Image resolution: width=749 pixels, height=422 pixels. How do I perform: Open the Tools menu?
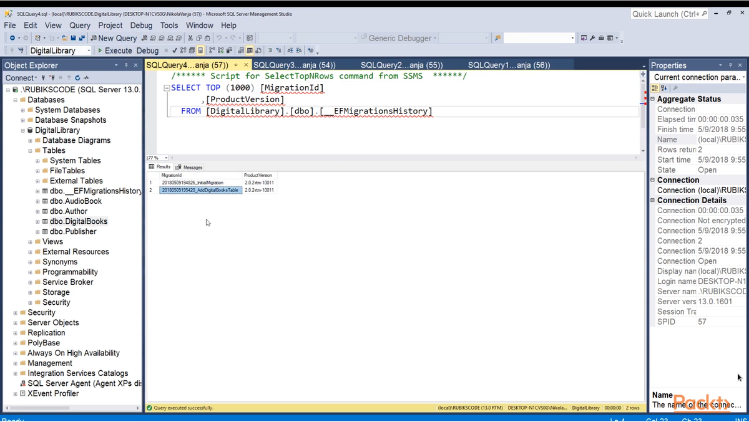pyautogui.click(x=169, y=26)
